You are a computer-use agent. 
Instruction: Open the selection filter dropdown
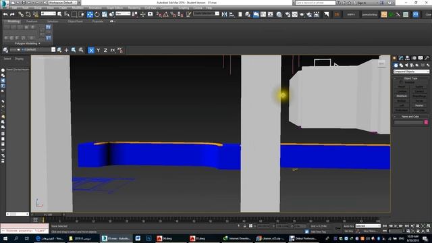point(48,13)
